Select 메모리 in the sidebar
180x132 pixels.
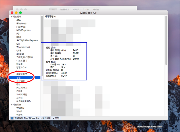(x=19, y=64)
